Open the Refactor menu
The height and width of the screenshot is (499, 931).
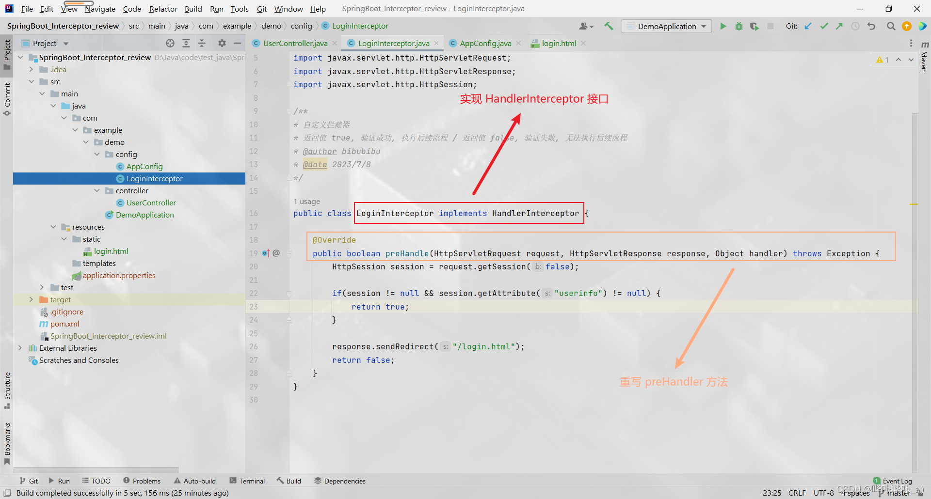click(x=163, y=9)
